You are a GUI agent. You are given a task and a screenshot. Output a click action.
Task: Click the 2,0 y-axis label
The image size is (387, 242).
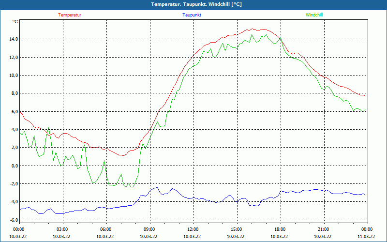coord(15,148)
